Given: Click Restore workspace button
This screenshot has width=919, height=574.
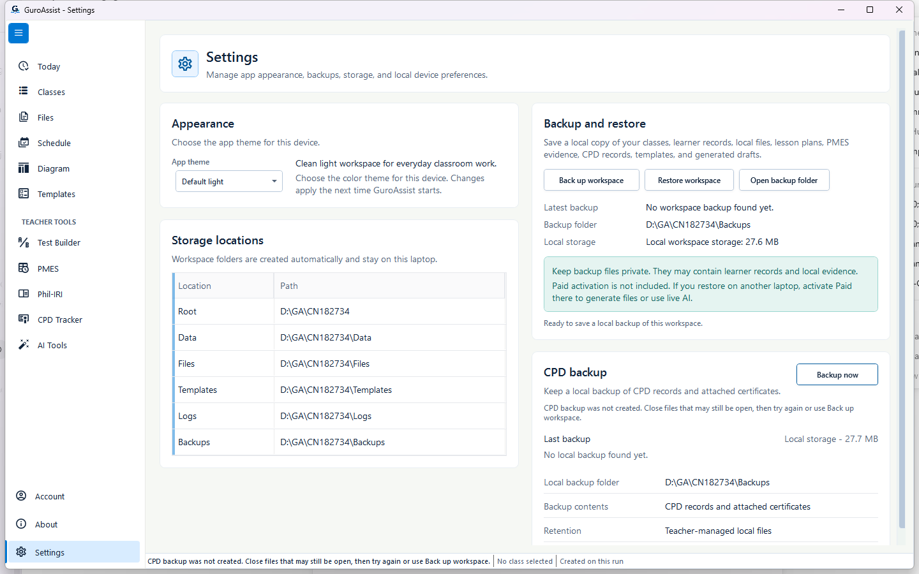Looking at the screenshot, I should (x=689, y=180).
